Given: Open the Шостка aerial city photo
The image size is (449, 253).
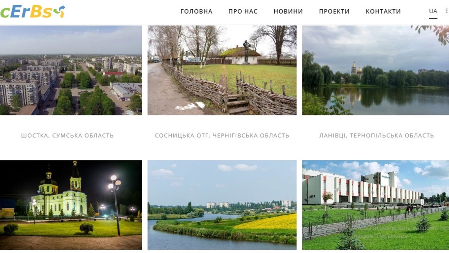Looking at the screenshot, I should [71, 70].
